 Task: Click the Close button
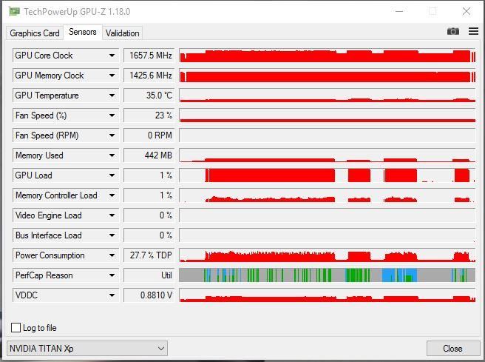coord(452,349)
